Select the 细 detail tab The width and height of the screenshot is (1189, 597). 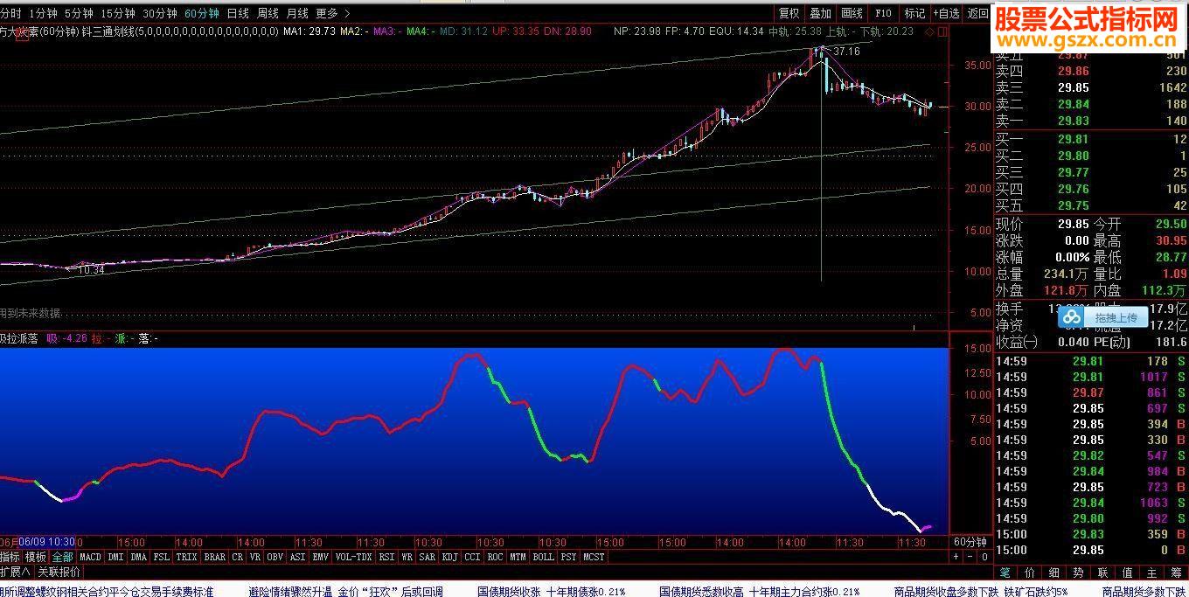point(1054,573)
